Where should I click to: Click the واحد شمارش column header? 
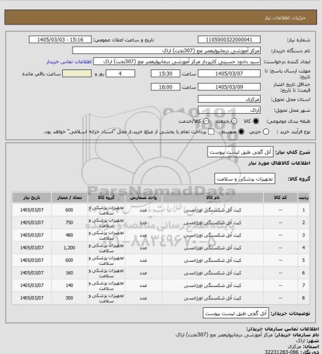point(143,197)
